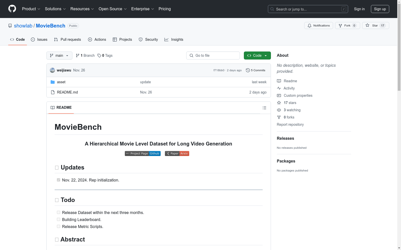Screen dimensions: 401x250
Task: Open the main branch selector
Action: [59, 55]
